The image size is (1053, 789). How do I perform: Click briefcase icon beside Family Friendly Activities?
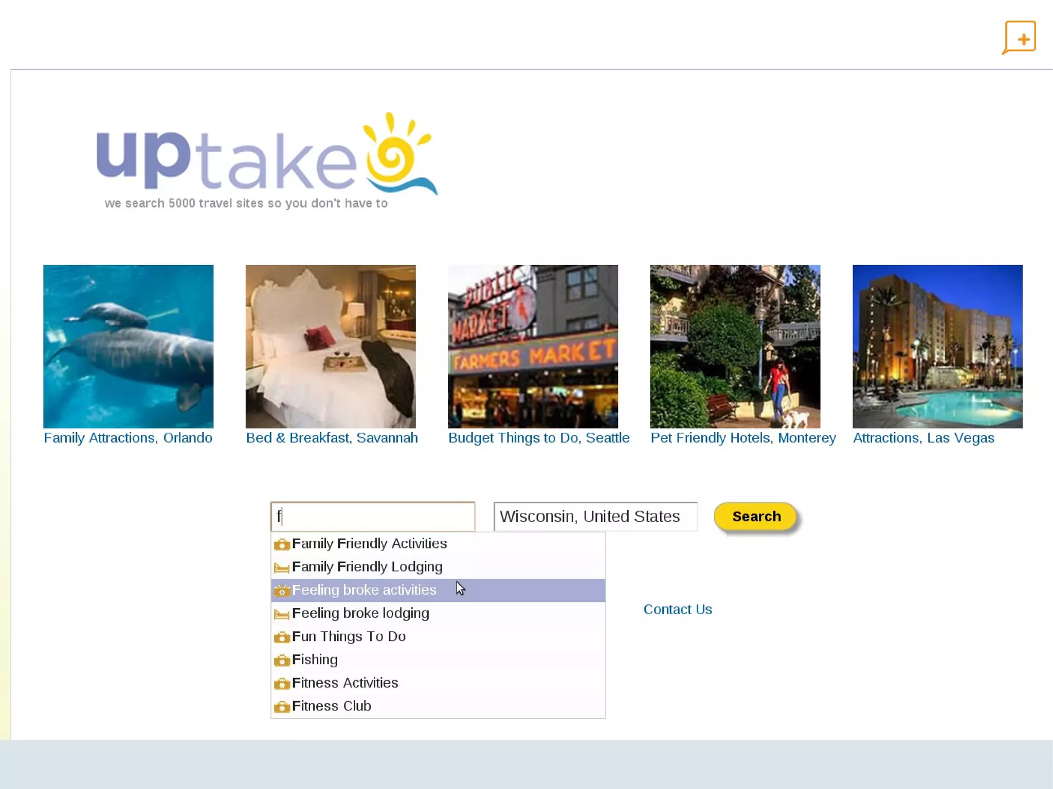(282, 544)
